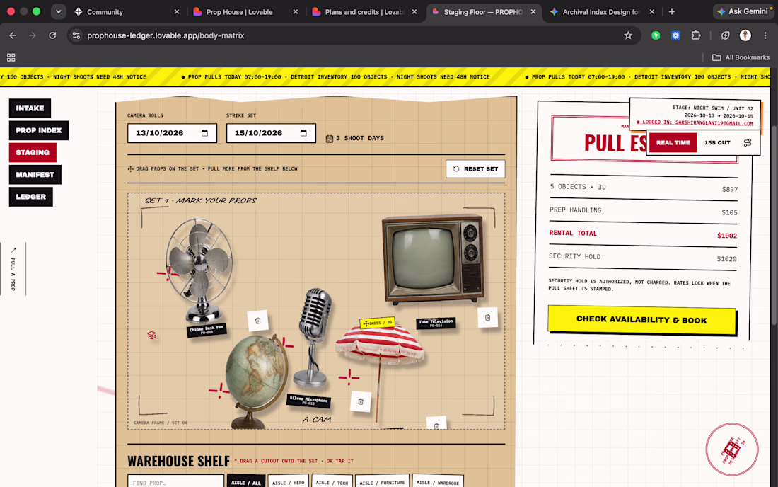Open the Chrome three-dot menu
The image size is (778, 487).
click(x=765, y=35)
